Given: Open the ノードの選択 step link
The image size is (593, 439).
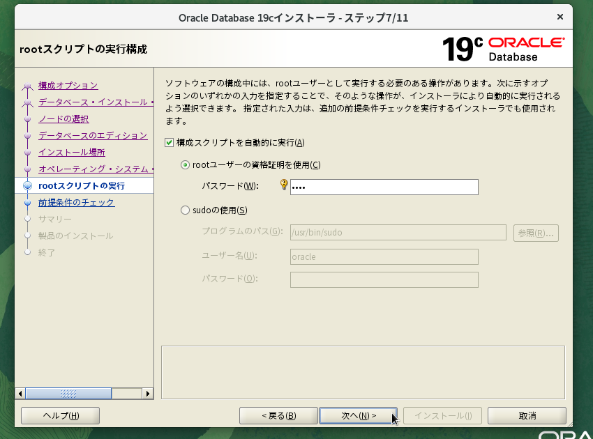Looking at the screenshot, I should point(63,119).
